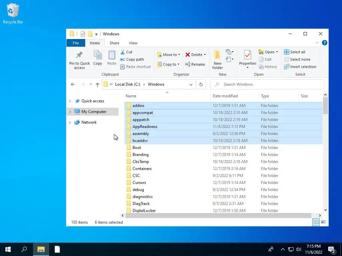Viewport: 342px width, 256px height.
Task: Click Copy path in the ribbon
Action: click(x=132, y=59)
